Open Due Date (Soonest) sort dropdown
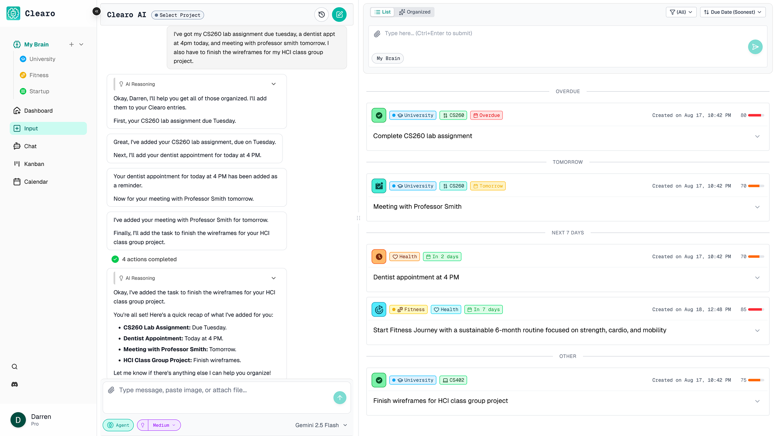The image size is (776, 436). point(732,12)
